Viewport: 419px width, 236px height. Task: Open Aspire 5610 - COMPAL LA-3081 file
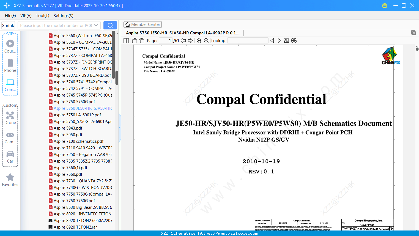point(80,42)
